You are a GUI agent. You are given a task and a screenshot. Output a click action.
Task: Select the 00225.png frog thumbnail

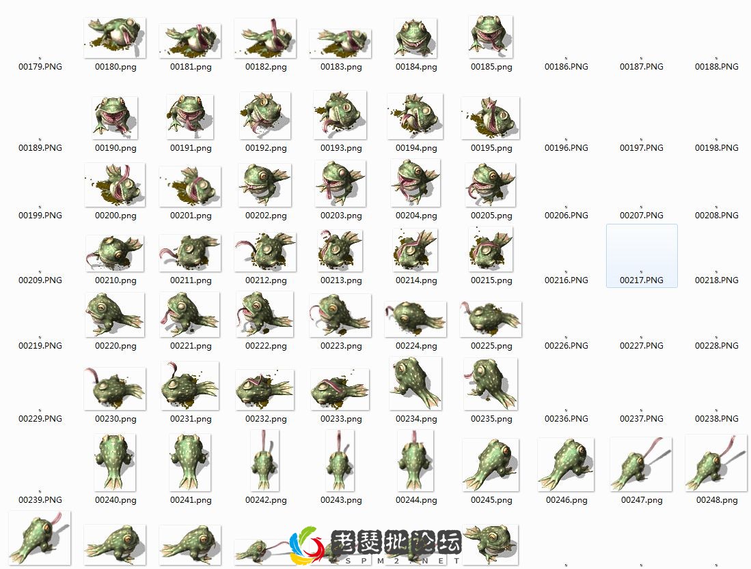(491, 319)
